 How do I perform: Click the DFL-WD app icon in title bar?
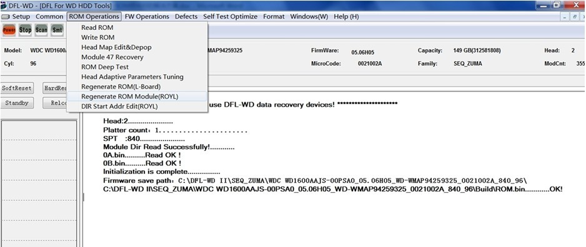4,6
